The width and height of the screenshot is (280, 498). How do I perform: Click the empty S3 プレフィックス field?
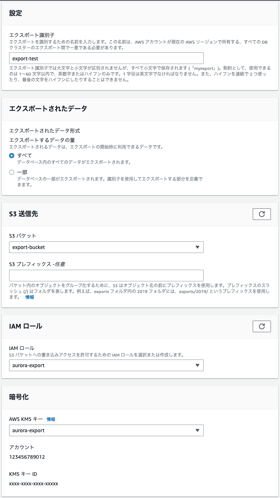click(x=106, y=275)
